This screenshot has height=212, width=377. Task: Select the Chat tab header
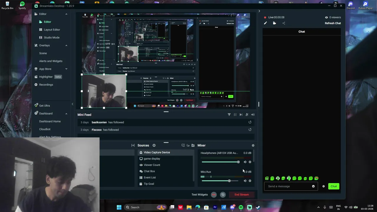[302, 32]
